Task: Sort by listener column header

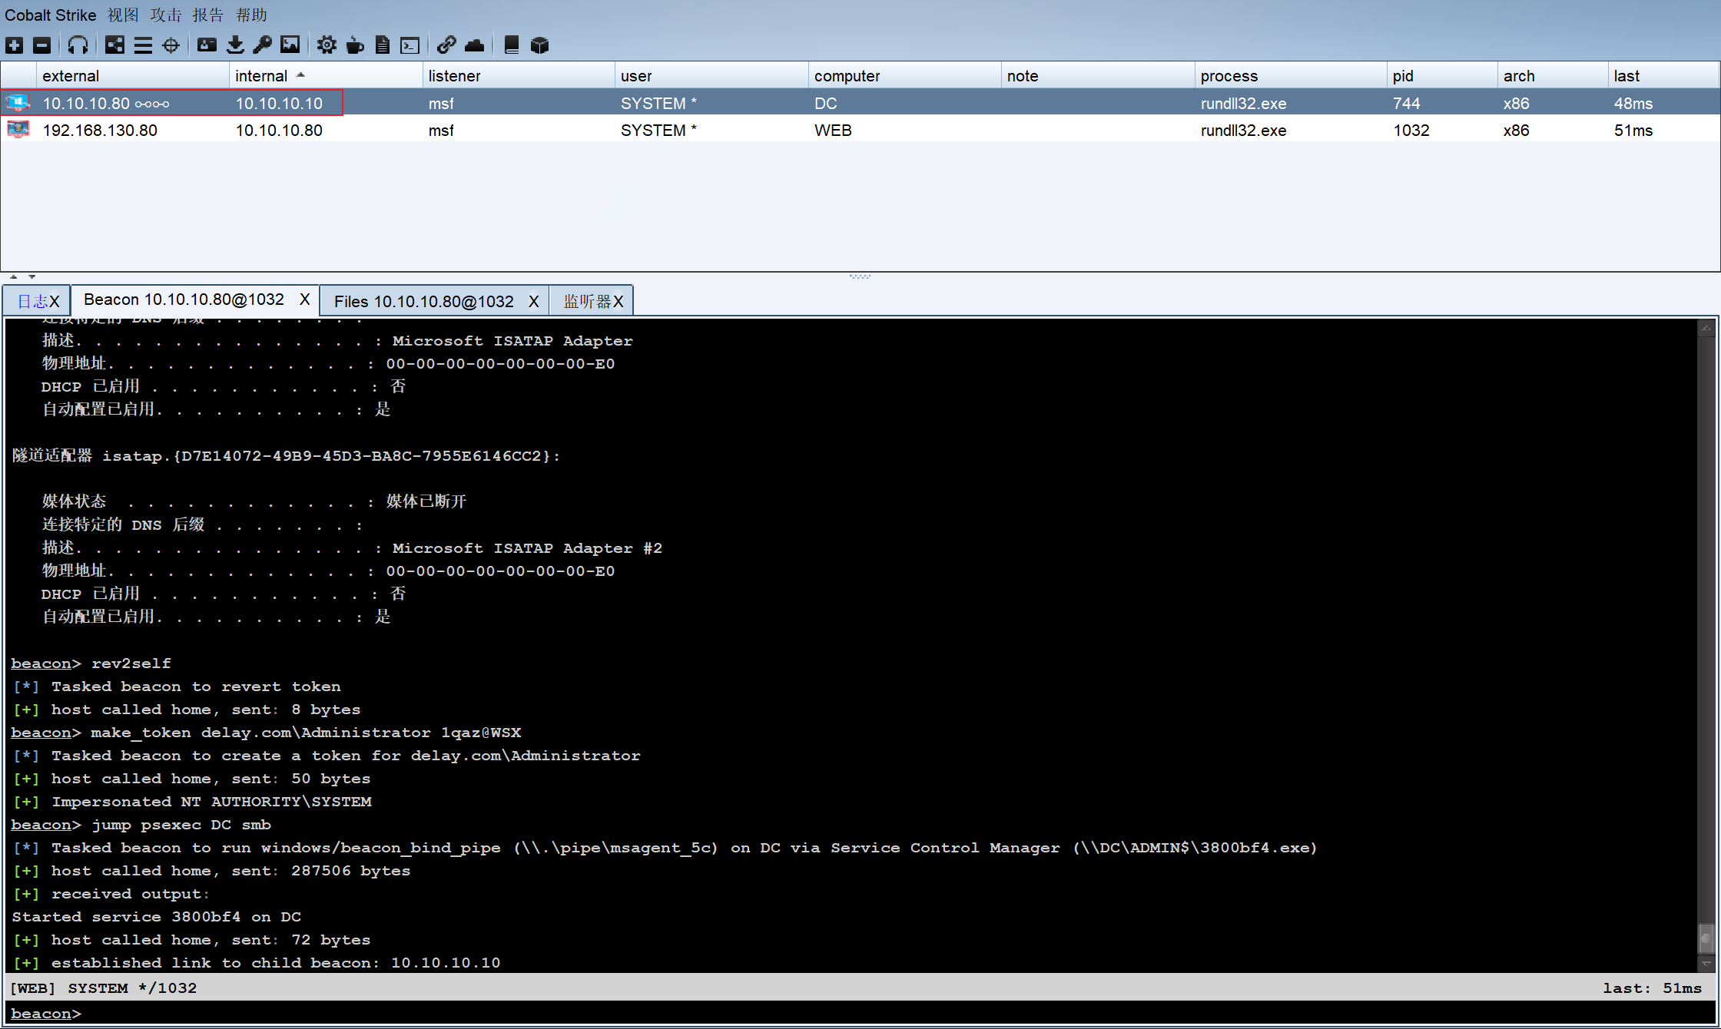Action: pos(519,75)
